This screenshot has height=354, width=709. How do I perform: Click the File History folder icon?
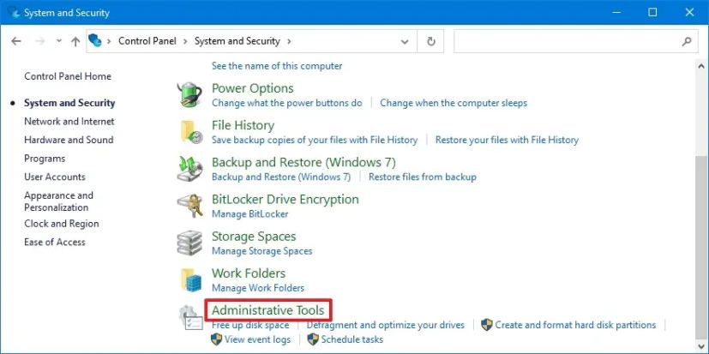pyautogui.click(x=190, y=130)
